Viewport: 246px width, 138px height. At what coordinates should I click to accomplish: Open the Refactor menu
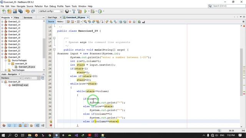(x=38, y=6)
